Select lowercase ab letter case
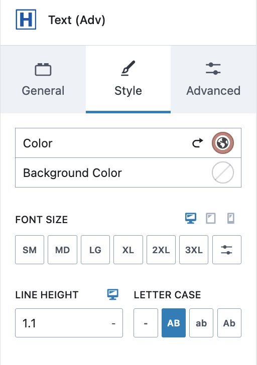Image resolution: width=257 pixels, height=365 pixels. (201, 323)
